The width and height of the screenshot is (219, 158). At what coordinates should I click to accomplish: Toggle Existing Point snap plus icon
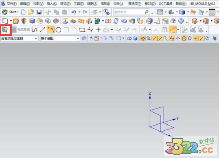(196, 38)
